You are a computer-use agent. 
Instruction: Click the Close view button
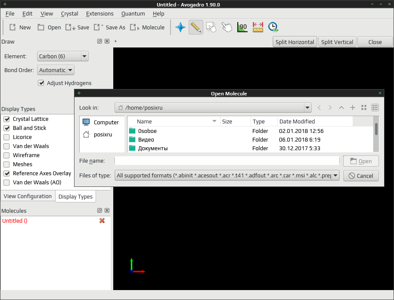(375, 42)
